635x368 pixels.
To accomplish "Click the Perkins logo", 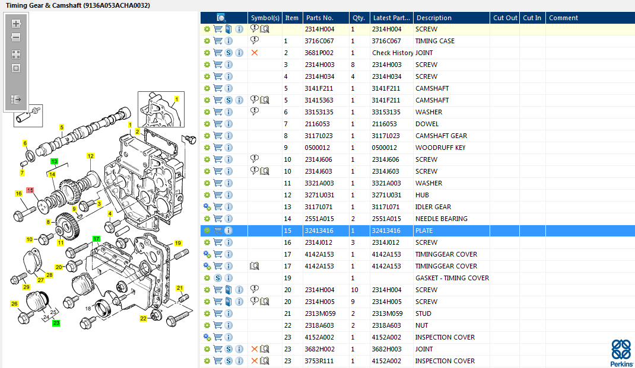I will click(621, 353).
